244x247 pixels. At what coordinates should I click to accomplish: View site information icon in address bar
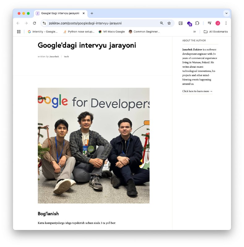pyautogui.click(x=44, y=23)
